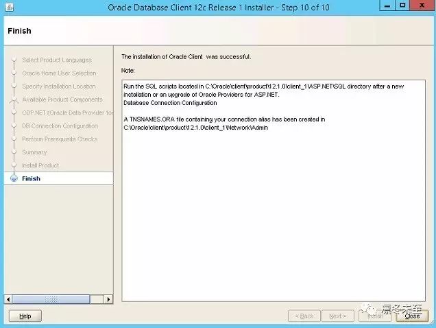
Task: Select Perform Prerequisite Checks step
Action: pyautogui.click(x=60, y=139)
